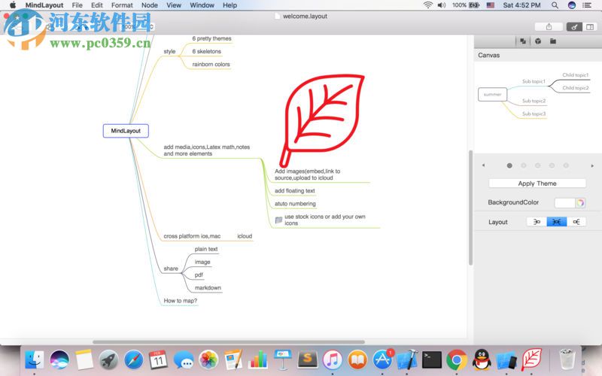
Task: Open MindLayout red leaf Dock icon
Action: (532, 359)
